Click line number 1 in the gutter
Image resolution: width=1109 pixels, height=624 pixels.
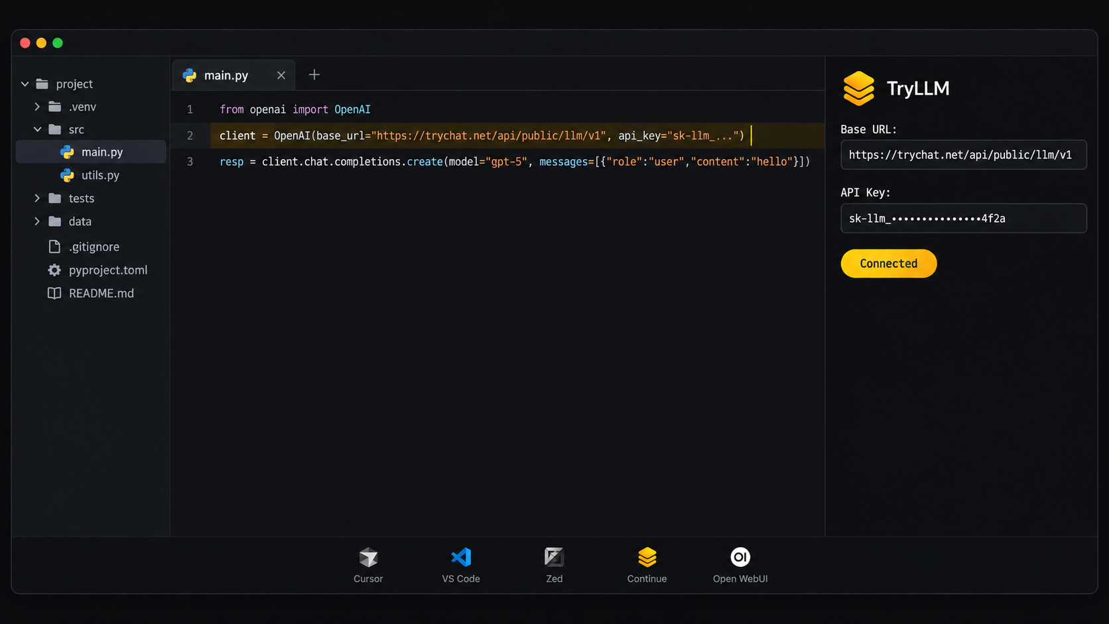(x=190, y=109)
